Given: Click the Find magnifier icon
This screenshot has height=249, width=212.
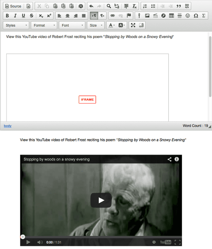Looking at the screenshot, I should pyautogui.click(x=109, y=6).
